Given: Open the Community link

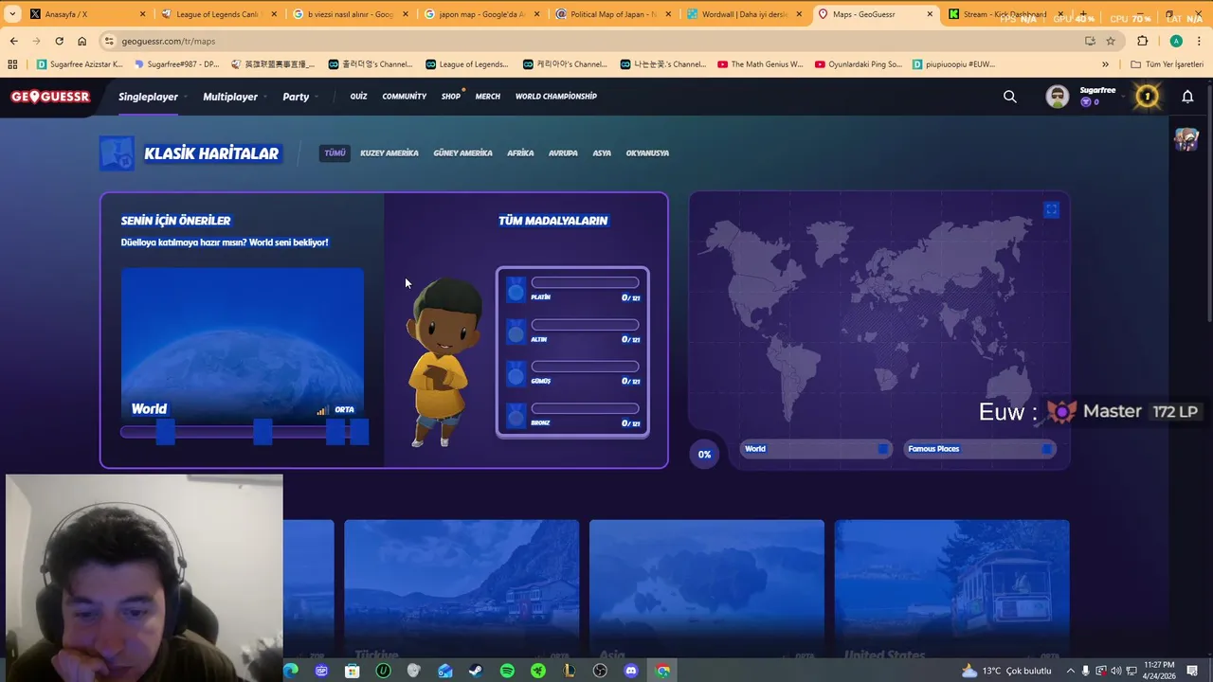Looking at the screenshot, I should point(405,97).
